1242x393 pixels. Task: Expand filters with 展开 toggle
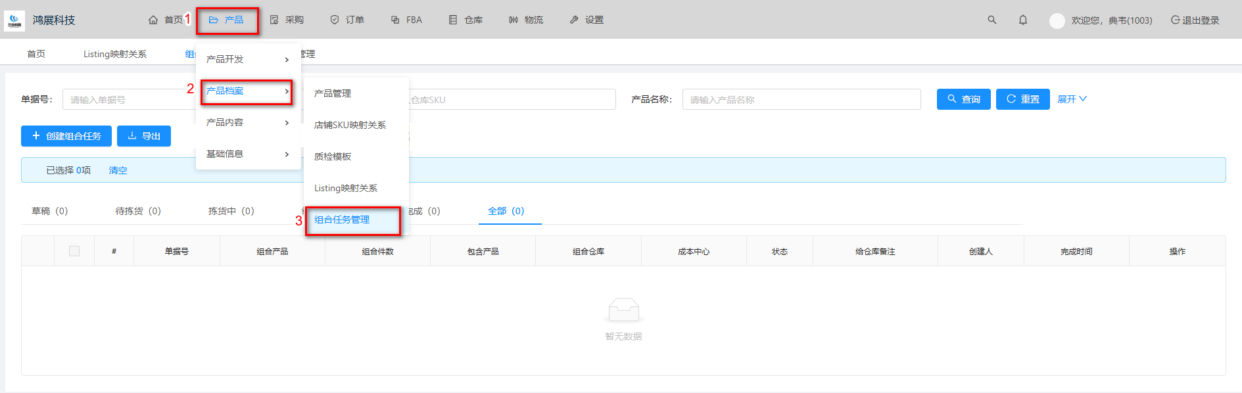[1072, 99]
